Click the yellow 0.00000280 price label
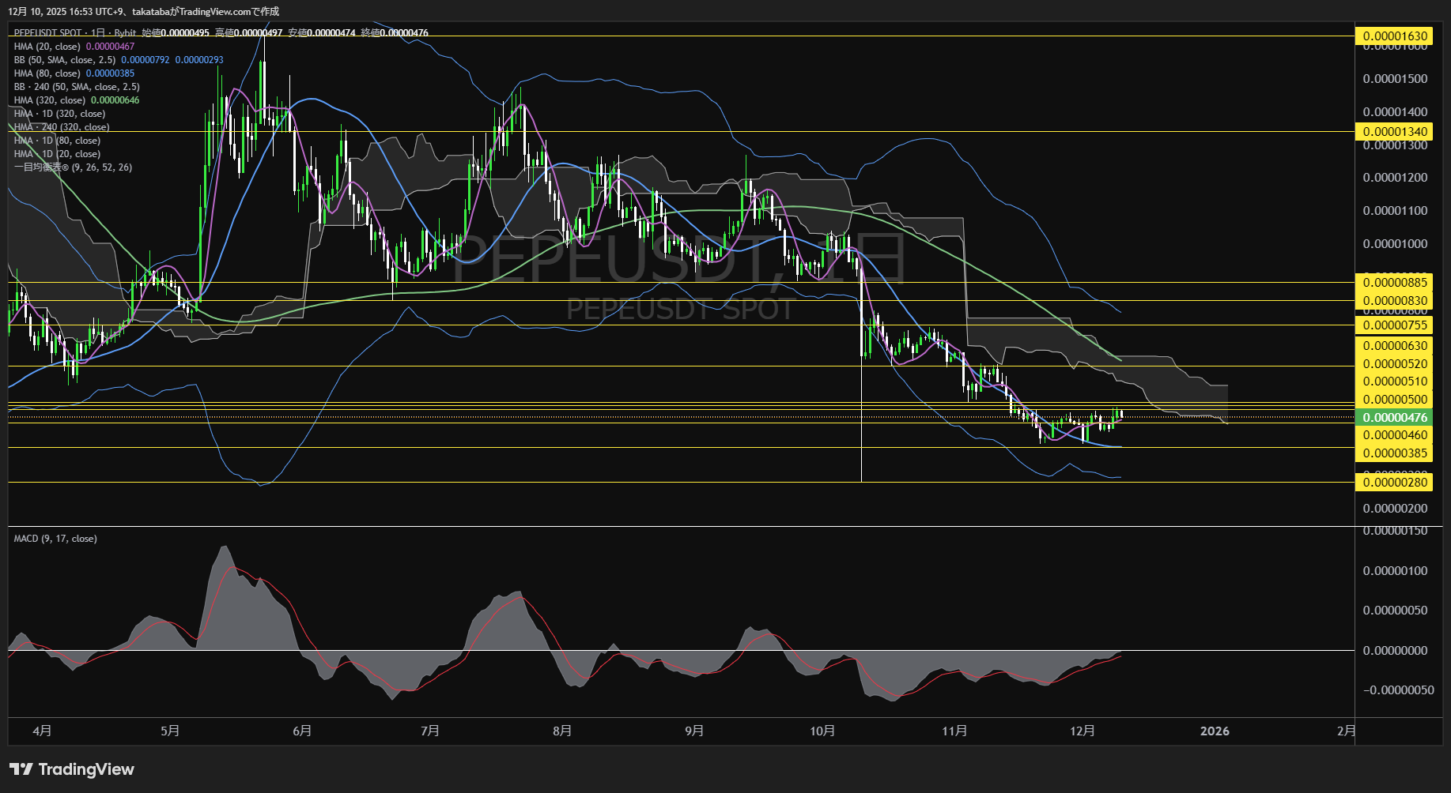 coord(1395,483)
